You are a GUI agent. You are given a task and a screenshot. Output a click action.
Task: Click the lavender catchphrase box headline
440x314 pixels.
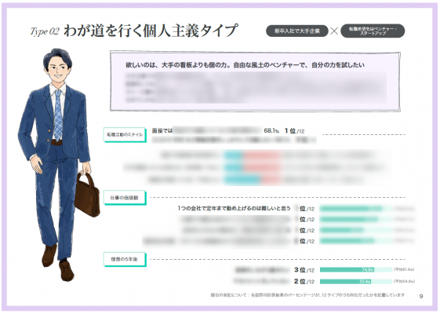click(x=245, y=65)
